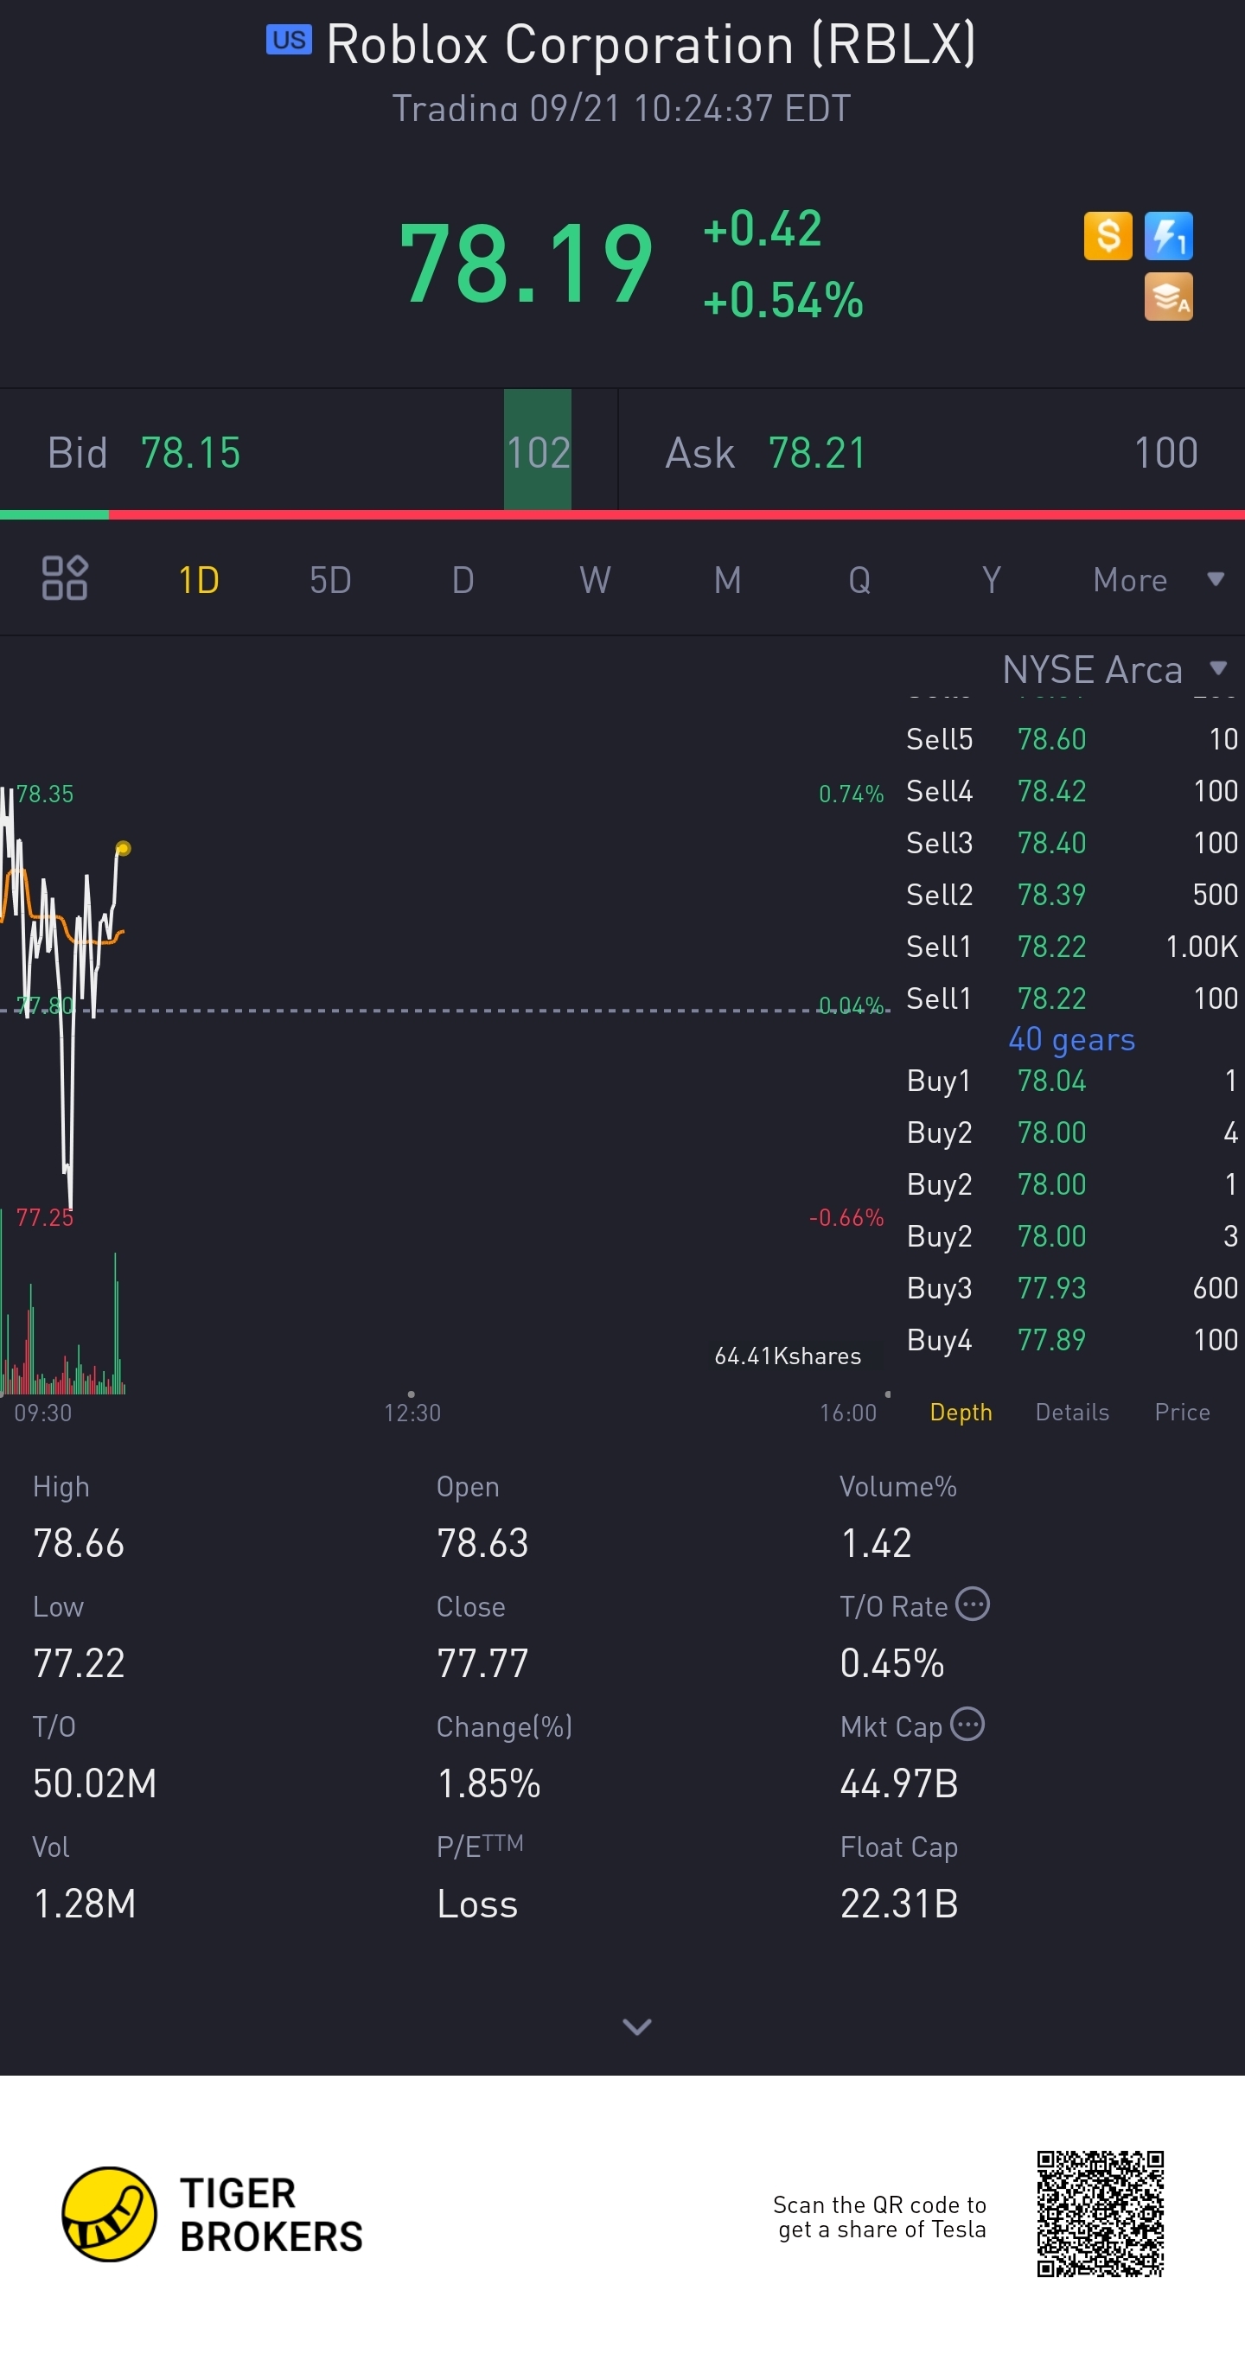Tap the 40 gears link
The height and width of the screenshot is (2354, 1245).
pos(1071,1039)
